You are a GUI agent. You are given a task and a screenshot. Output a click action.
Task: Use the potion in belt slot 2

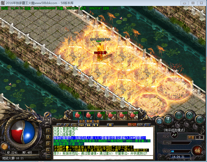click(x=89, y=115)
